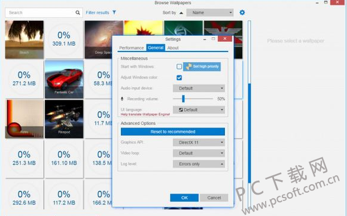
Task: Open the Audio input device dropdown
Action: click(199, 89)
